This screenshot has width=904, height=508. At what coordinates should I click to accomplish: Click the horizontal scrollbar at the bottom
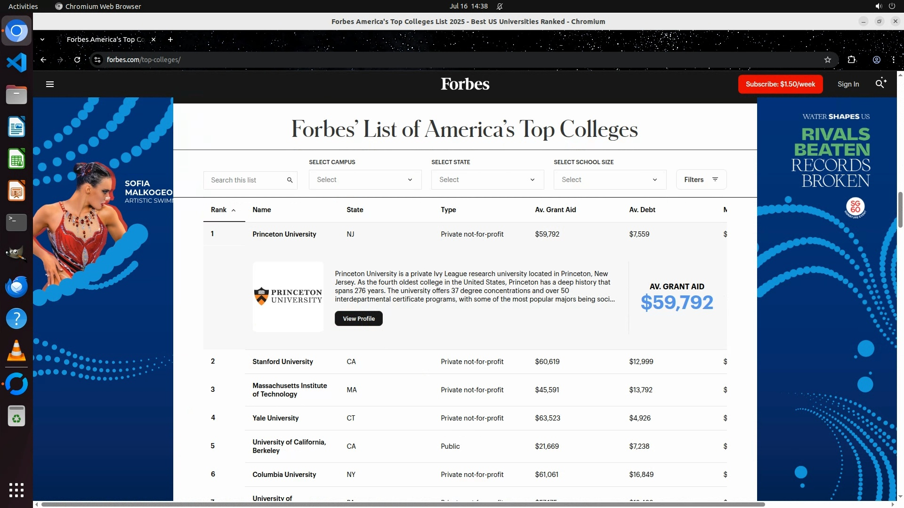(x=403, y=504)
